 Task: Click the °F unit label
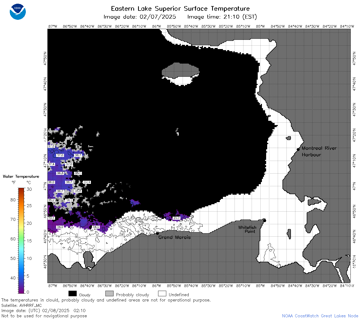click(x=14, y=183)
